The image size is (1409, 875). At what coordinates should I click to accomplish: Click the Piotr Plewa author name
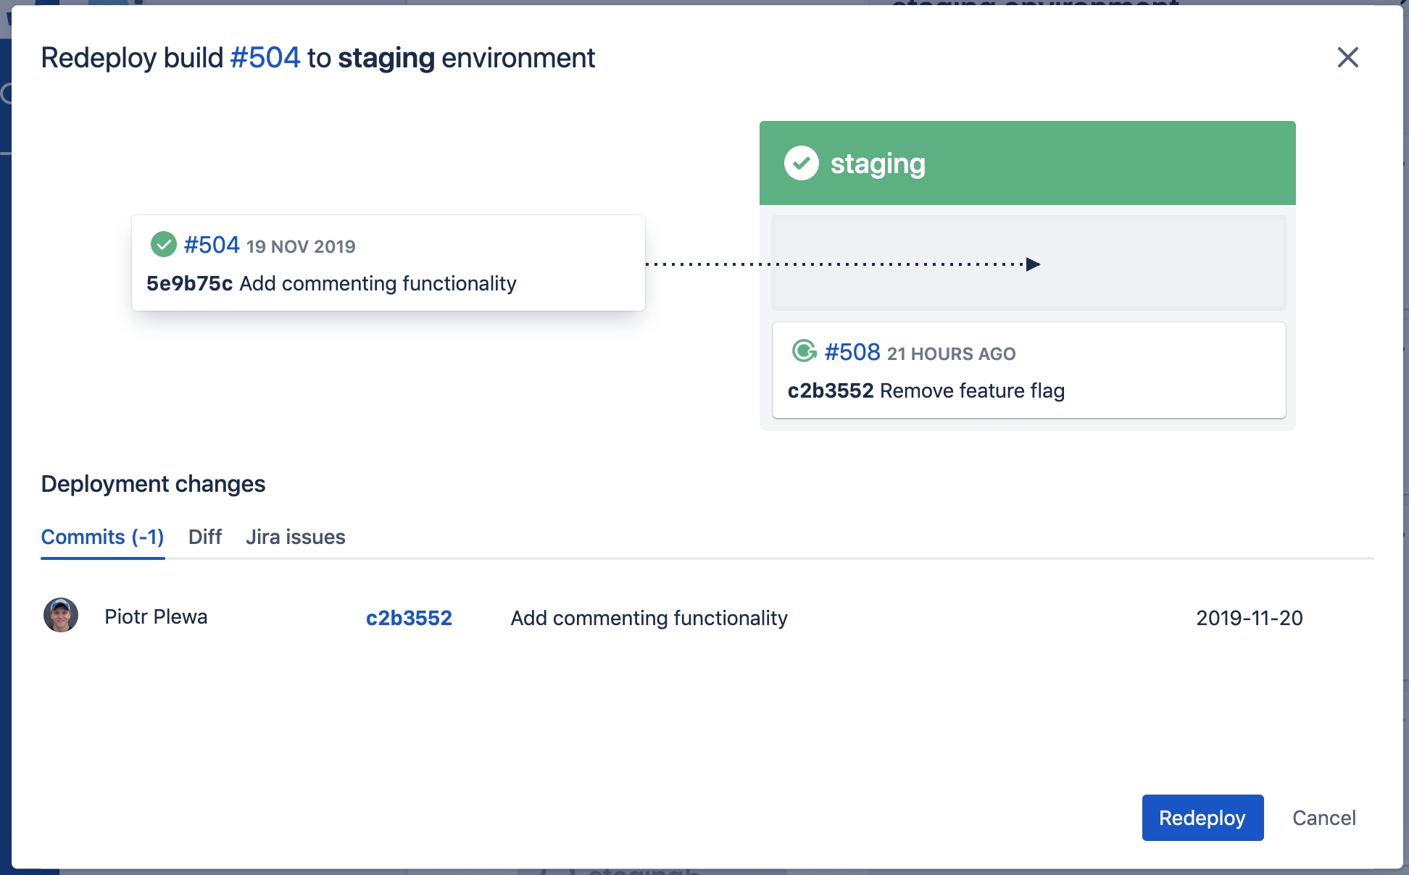coord(156,616)
